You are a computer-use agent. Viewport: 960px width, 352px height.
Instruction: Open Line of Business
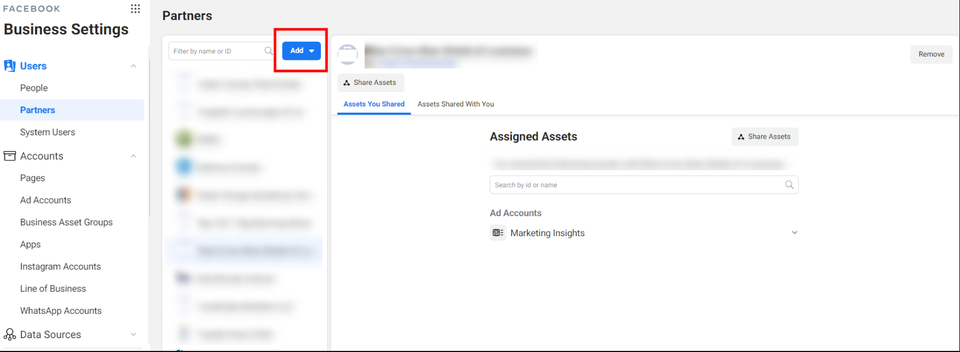click(53, 289)
